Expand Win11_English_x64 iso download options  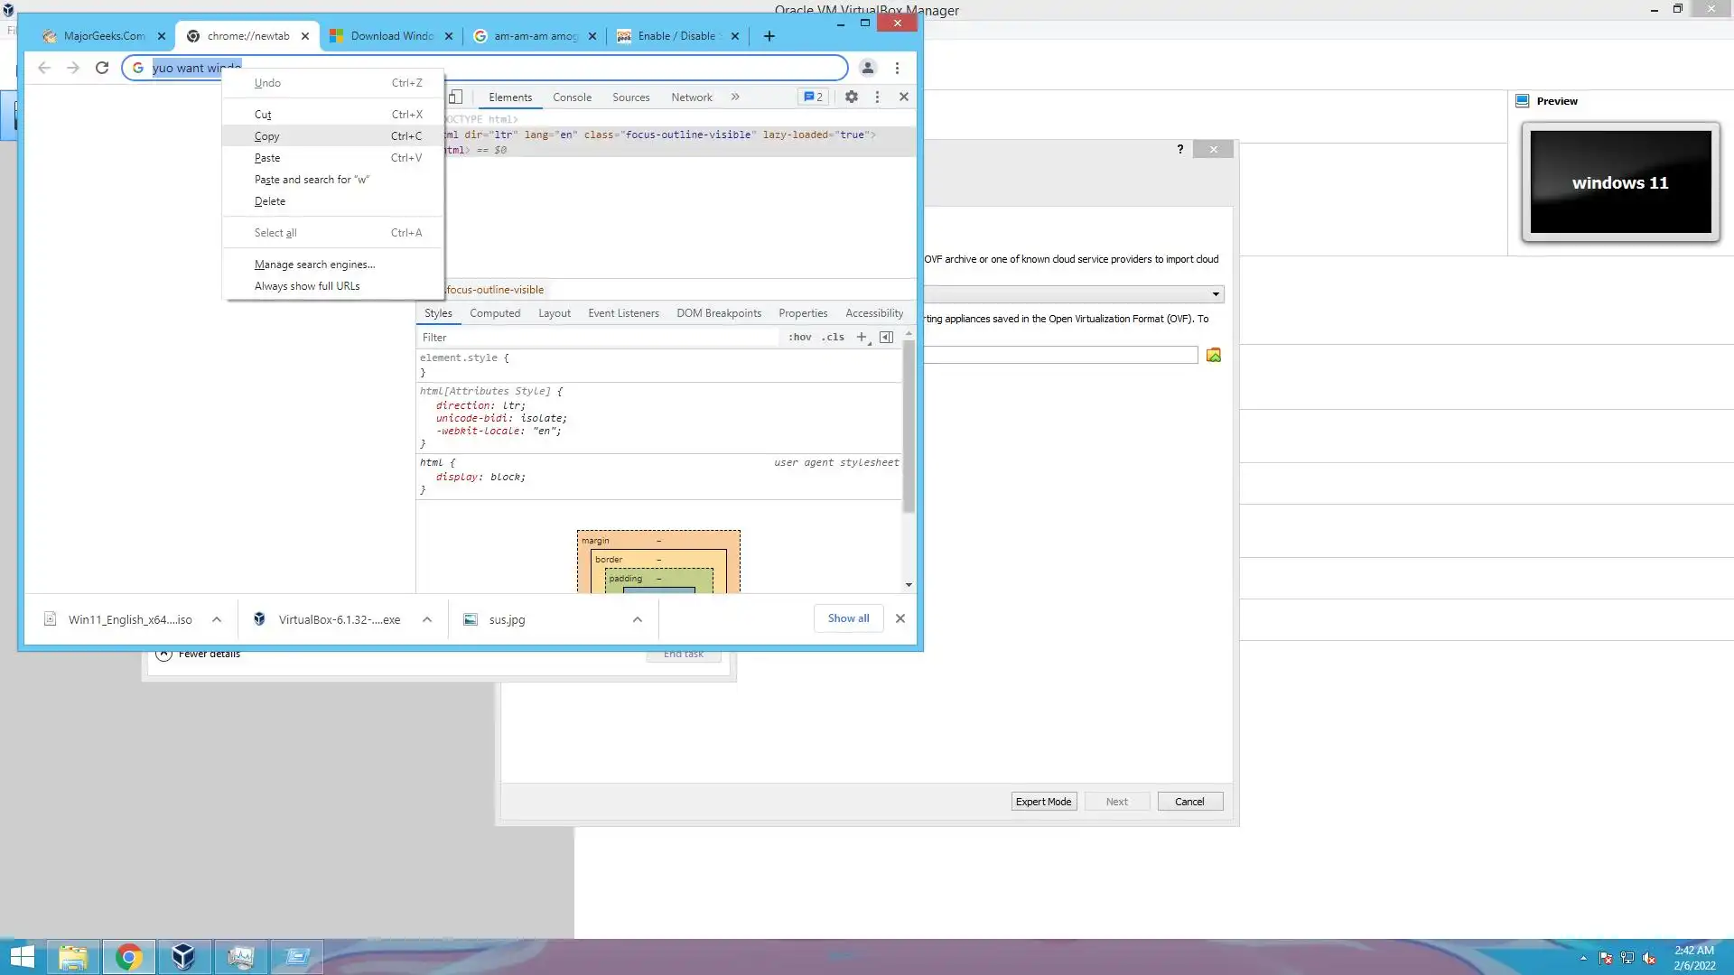(217, 619)
